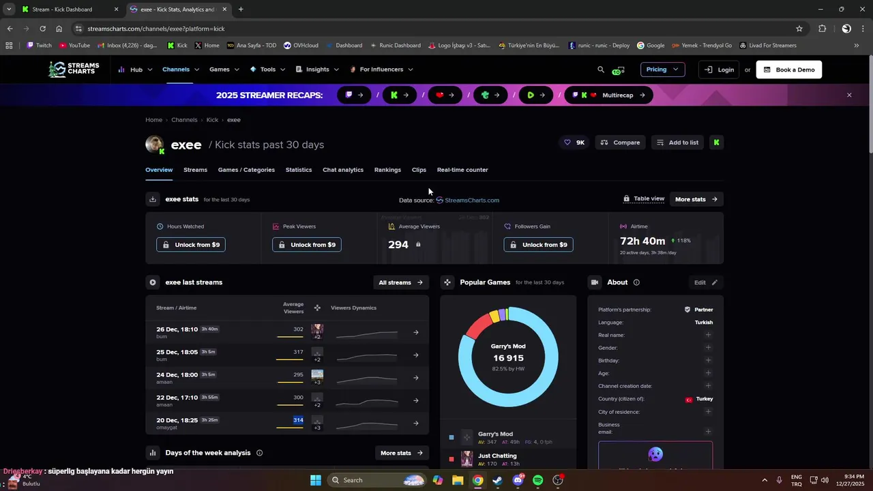This screenshot has height=491, width=873.
Task: Open the site search magnifier
Action: coord(601,70)
